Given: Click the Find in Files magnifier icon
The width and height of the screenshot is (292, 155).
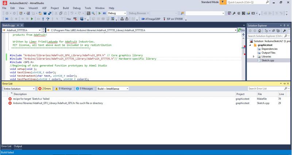Looking at the screenshot, I should point(93,13).
